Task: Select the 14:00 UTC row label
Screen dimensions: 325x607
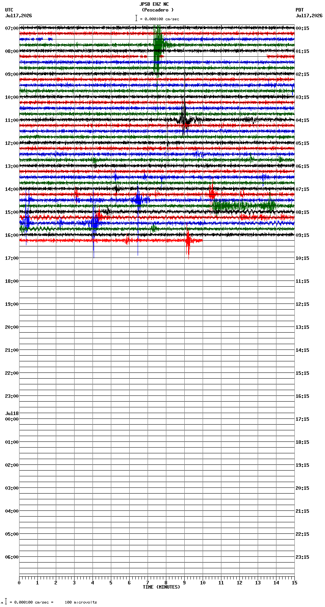Action: [12, 189]
